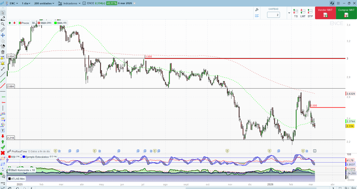This screenshot has width=357, height=189.
Task: Click the red down arrow in the price panel header
Action: (14, 23)
